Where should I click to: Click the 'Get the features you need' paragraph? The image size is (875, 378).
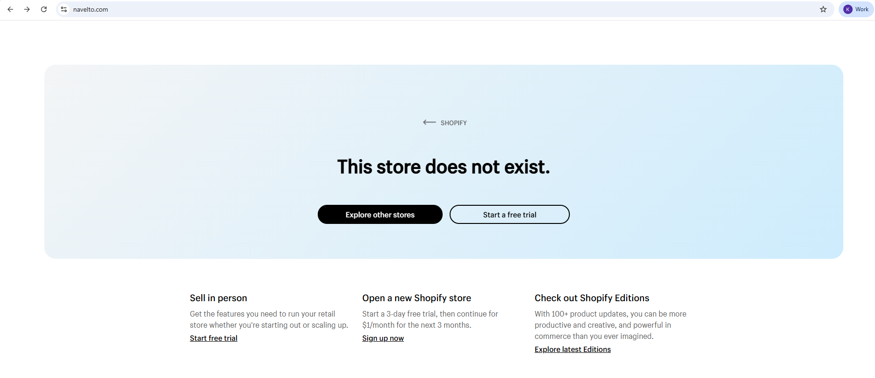[x=269, y=319]
